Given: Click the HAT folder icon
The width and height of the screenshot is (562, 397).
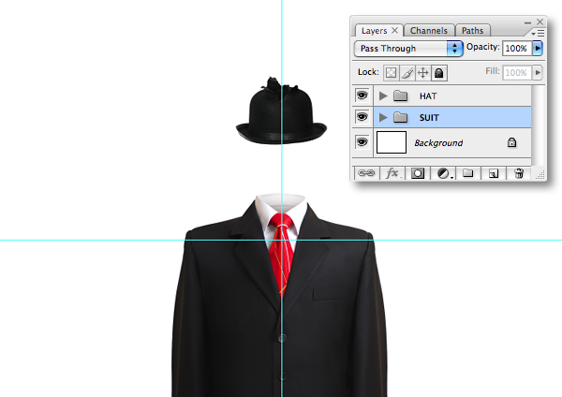Looking at the screenshot, I should 400,96.
